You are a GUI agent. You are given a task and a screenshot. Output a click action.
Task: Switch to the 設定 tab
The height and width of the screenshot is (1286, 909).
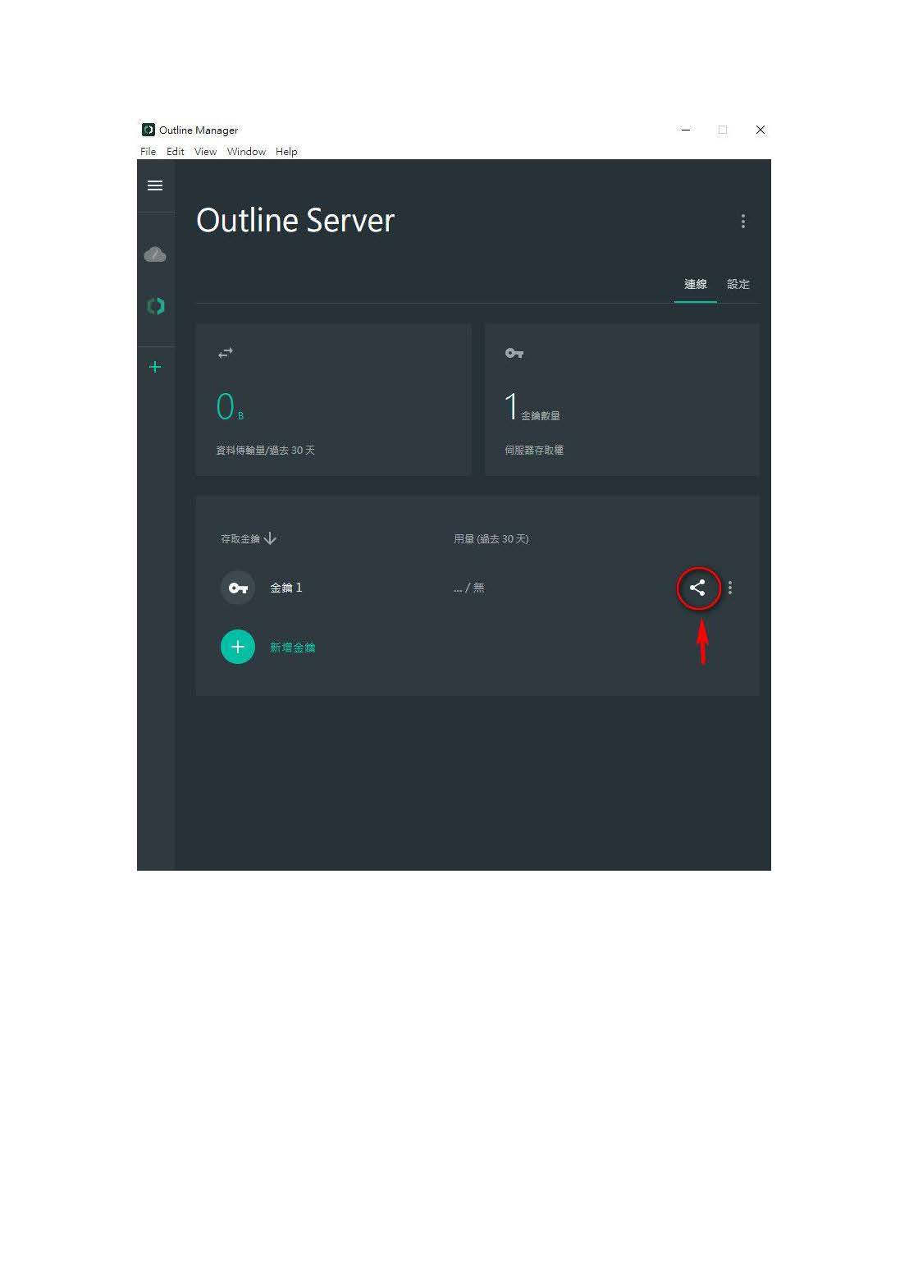738,284
